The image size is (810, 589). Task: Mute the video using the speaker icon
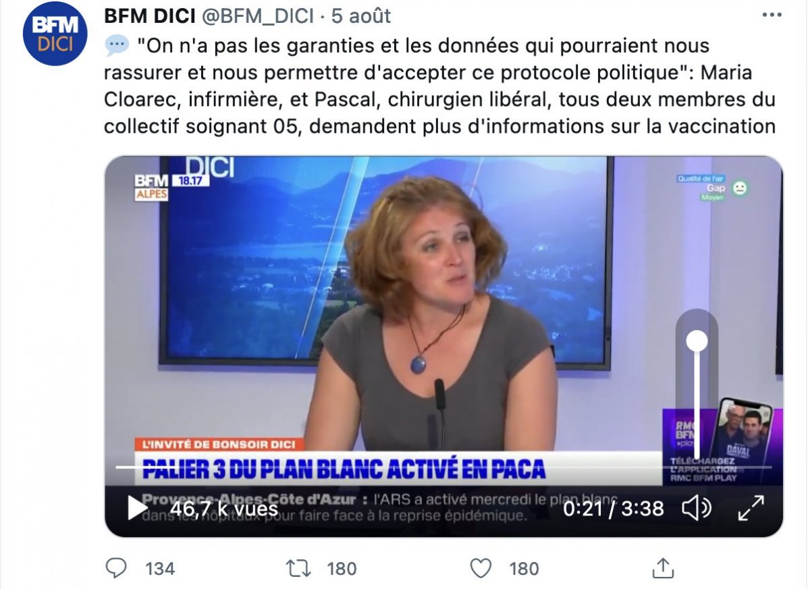pyautogui.click(x=697, y=508)
